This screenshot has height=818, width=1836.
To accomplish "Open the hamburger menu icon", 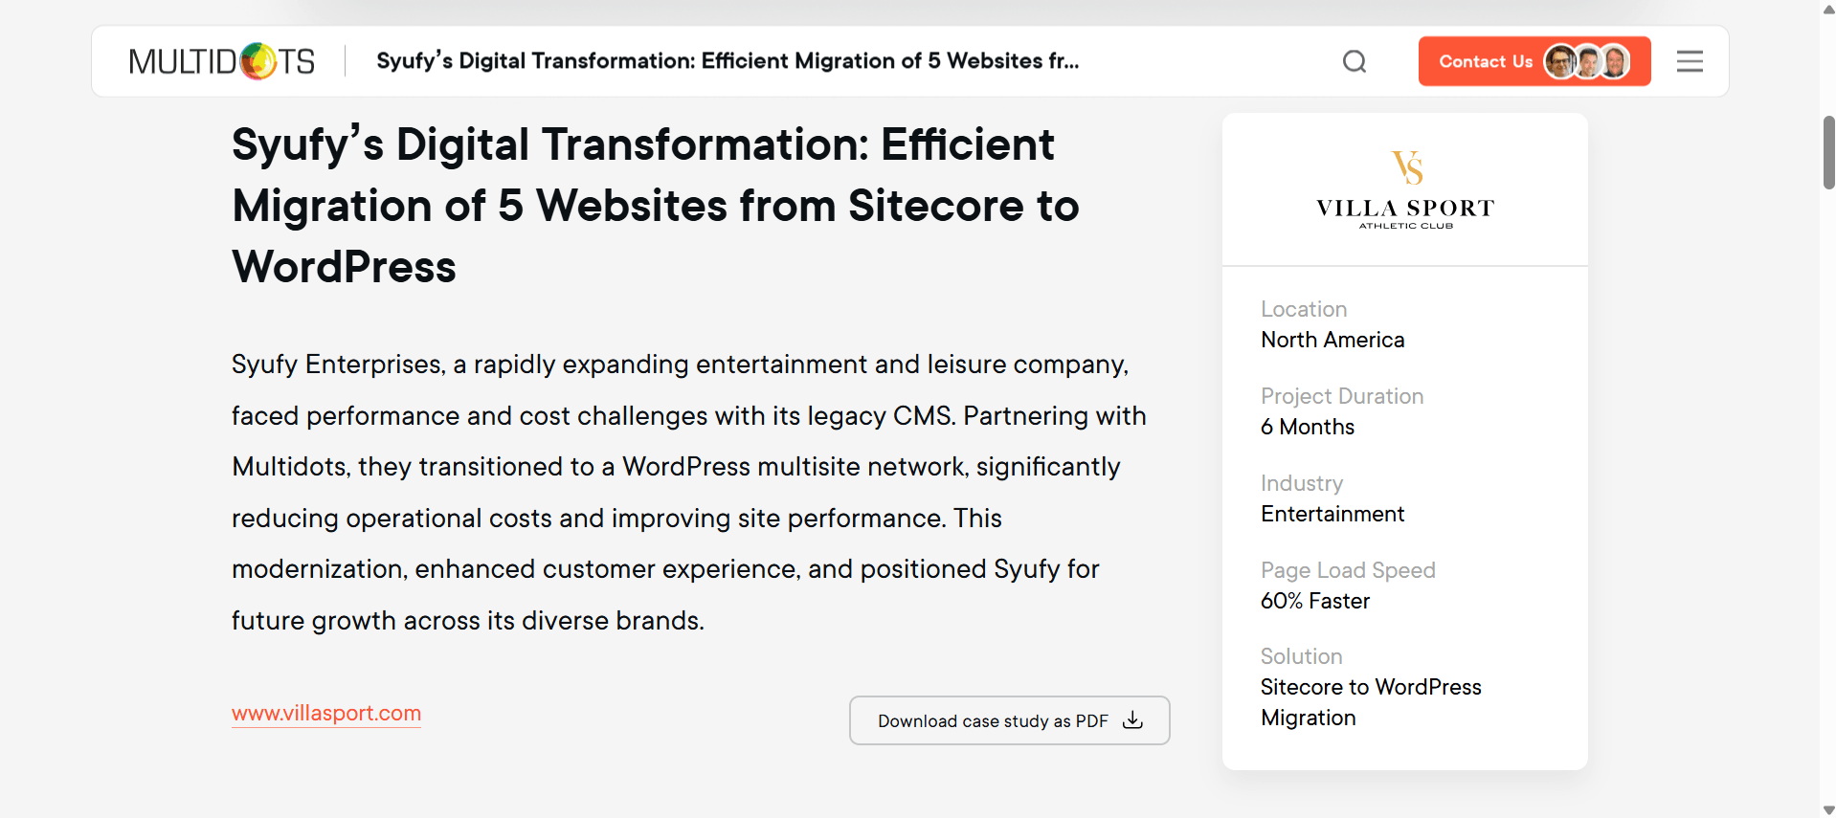I will pos(1690,61).
